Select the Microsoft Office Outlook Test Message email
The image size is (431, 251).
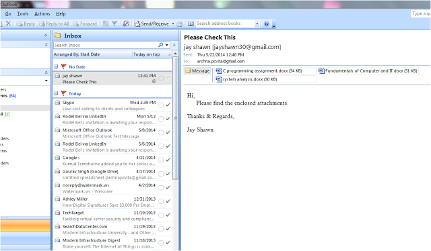(112, 133)
